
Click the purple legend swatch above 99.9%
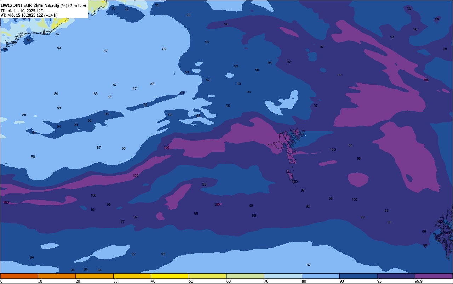click(434, 276)
